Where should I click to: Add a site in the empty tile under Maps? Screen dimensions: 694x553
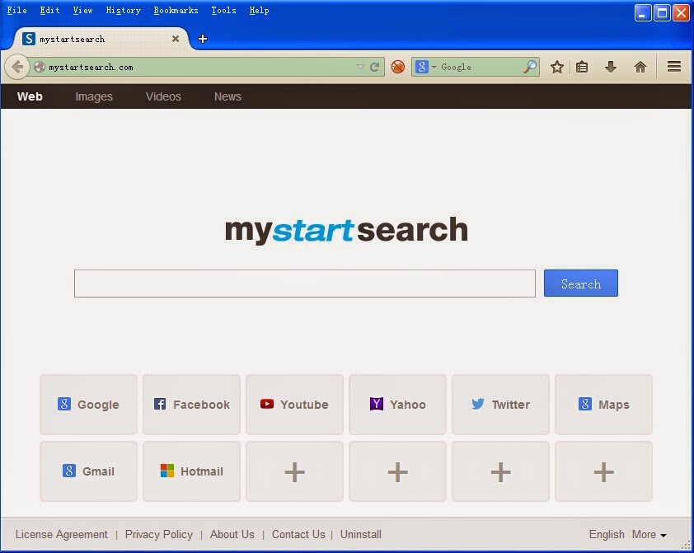point(603,471)
